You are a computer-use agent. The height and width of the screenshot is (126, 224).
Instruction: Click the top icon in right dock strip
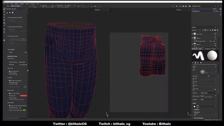221,9
